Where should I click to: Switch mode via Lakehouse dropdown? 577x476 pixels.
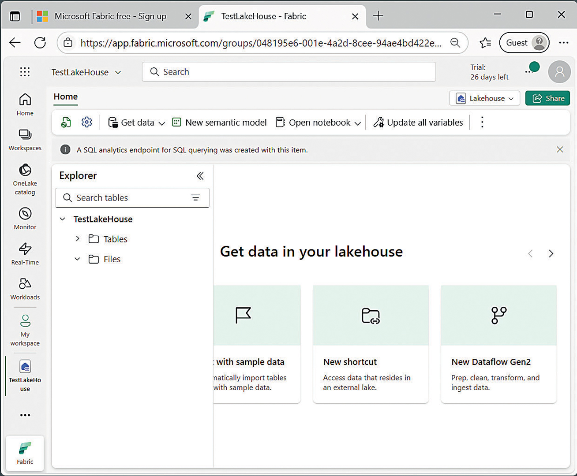click(x=484, y=98)
